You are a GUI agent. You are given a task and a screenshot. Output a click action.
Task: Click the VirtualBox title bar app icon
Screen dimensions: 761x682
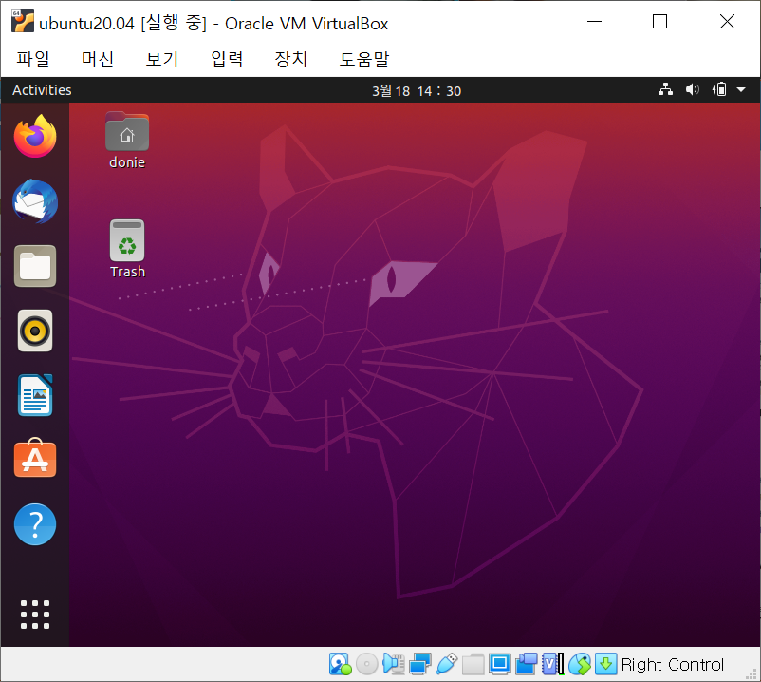(x=23, y=22)
